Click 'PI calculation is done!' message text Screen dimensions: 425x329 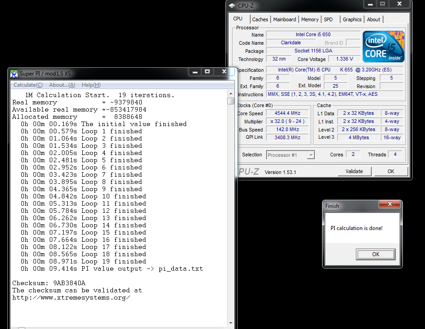pyautogui.click(x=357, y=228)
